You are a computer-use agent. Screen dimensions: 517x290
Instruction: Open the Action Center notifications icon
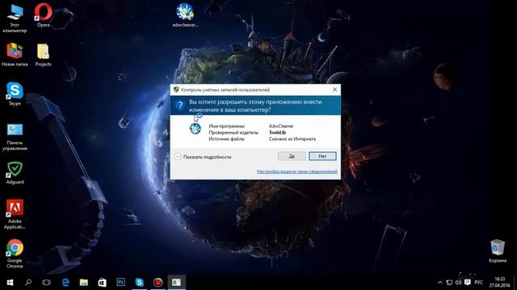coord(468,283)
